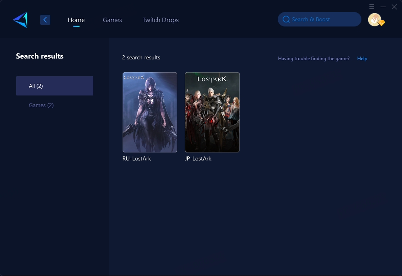Click 'Having trouble finding the game?' text

314,59
